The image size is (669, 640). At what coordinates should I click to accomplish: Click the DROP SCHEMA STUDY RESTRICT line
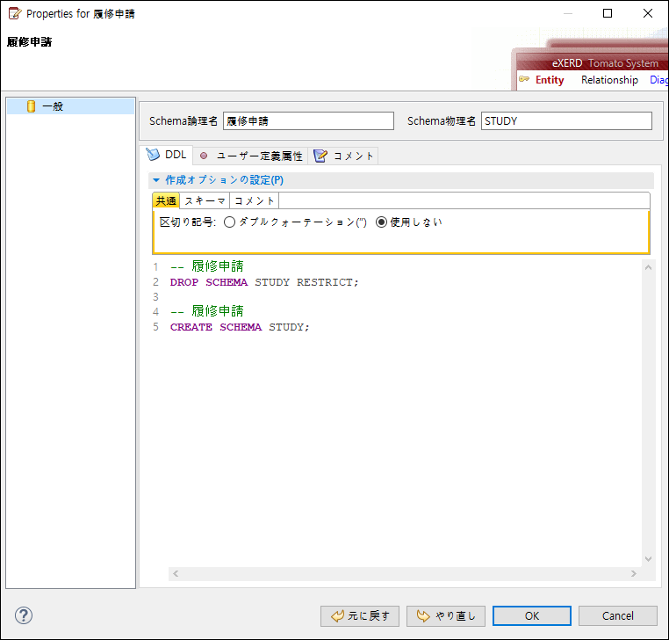(x=264, y=282)
